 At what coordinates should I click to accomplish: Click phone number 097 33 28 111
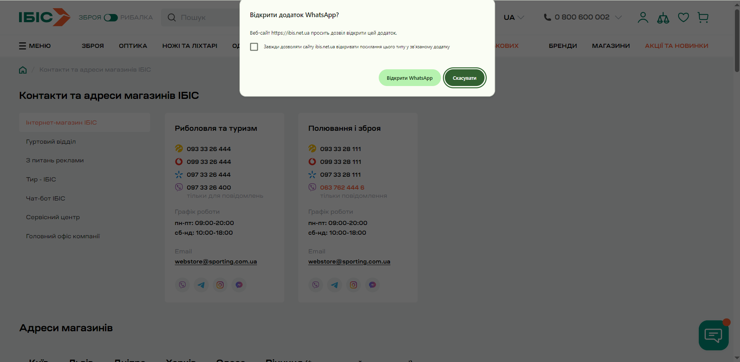pos(341,175)
